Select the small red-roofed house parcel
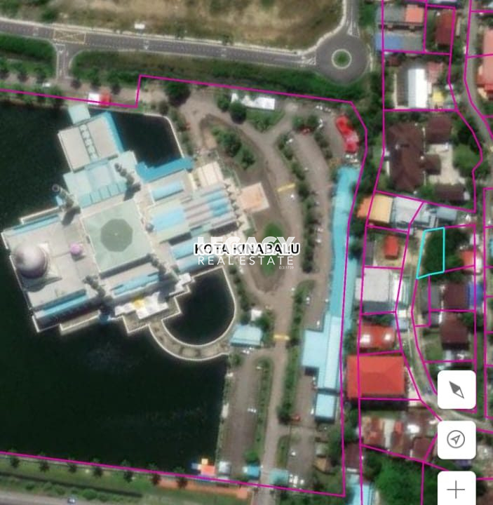 (x=391, y=247)
